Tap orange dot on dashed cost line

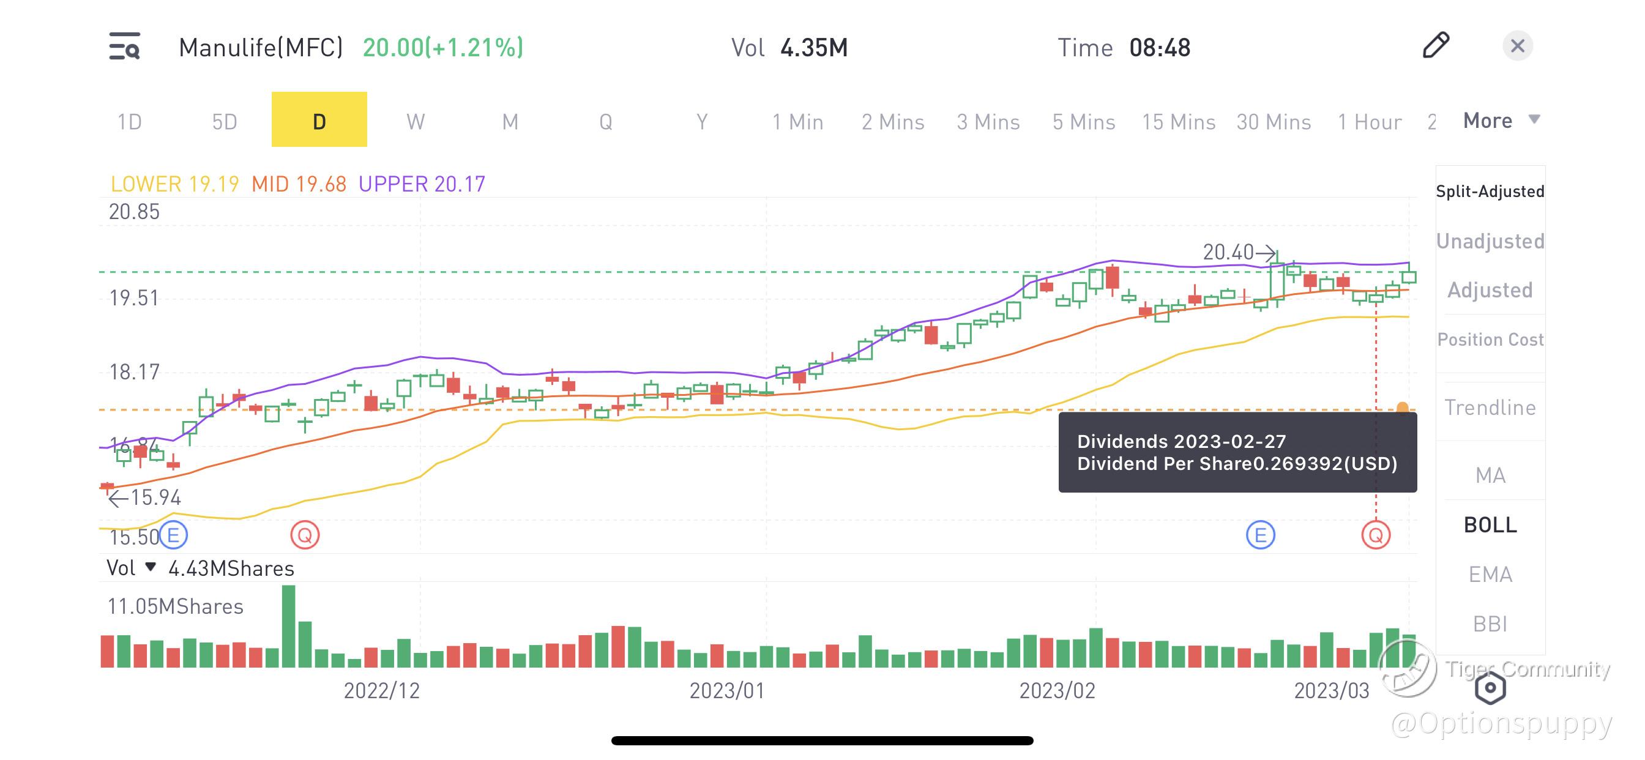click(x=1402, y=408)
